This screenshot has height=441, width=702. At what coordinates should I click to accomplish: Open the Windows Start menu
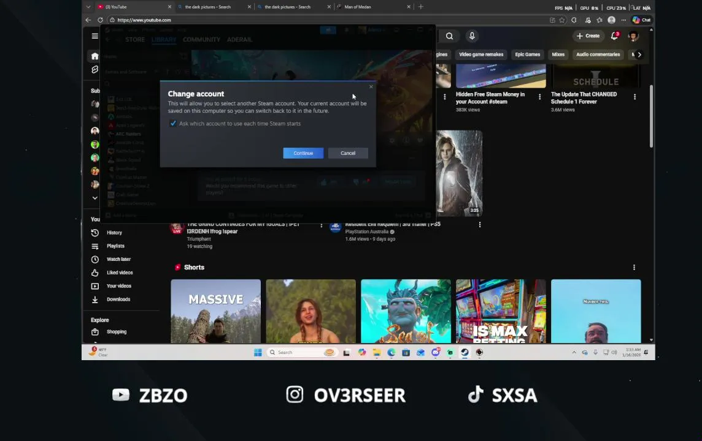tap(258, 353)
